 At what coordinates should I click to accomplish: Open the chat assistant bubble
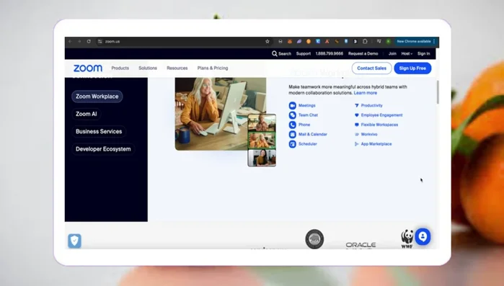coord(423,236)
